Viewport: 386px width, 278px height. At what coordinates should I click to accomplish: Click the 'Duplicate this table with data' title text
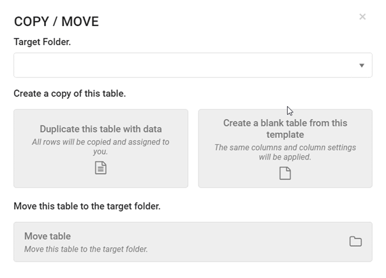point(101,129)
